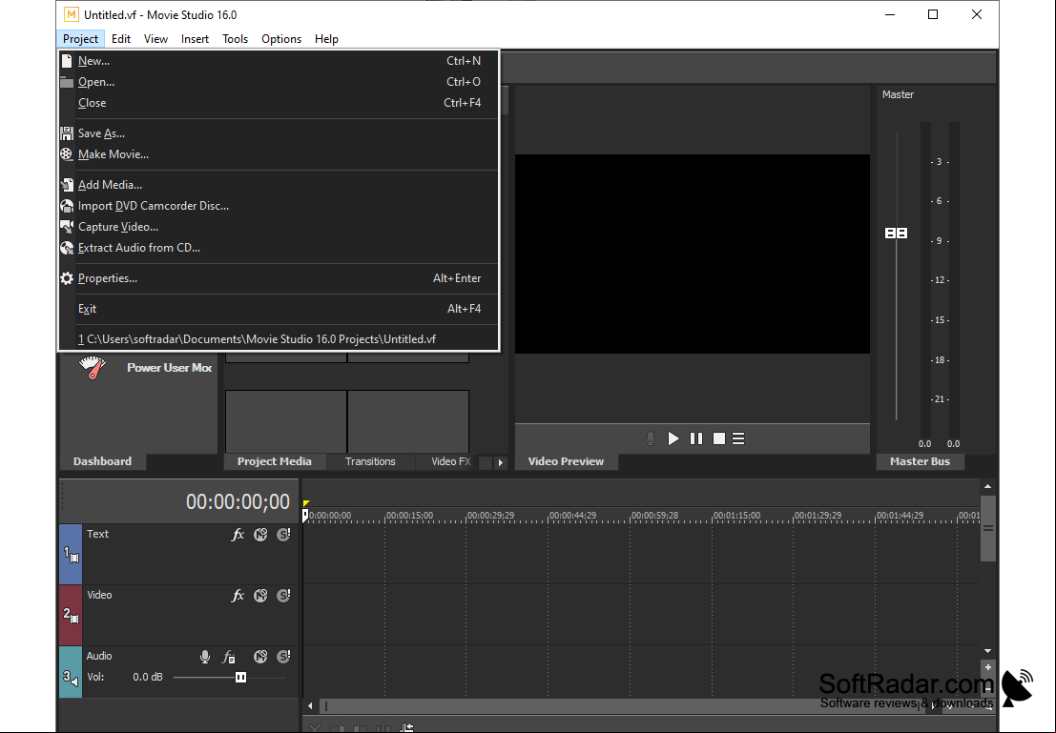Choose New... from the Project menu
This screenshot has width=1056, height=733.
(x=279, y=61)
